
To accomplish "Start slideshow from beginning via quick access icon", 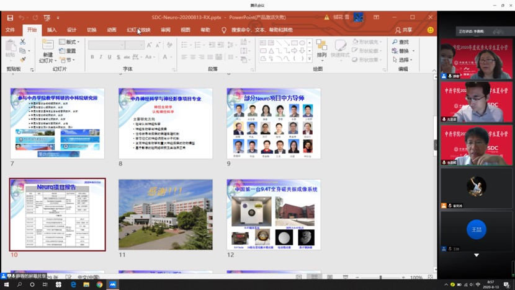I will point(47,18).
